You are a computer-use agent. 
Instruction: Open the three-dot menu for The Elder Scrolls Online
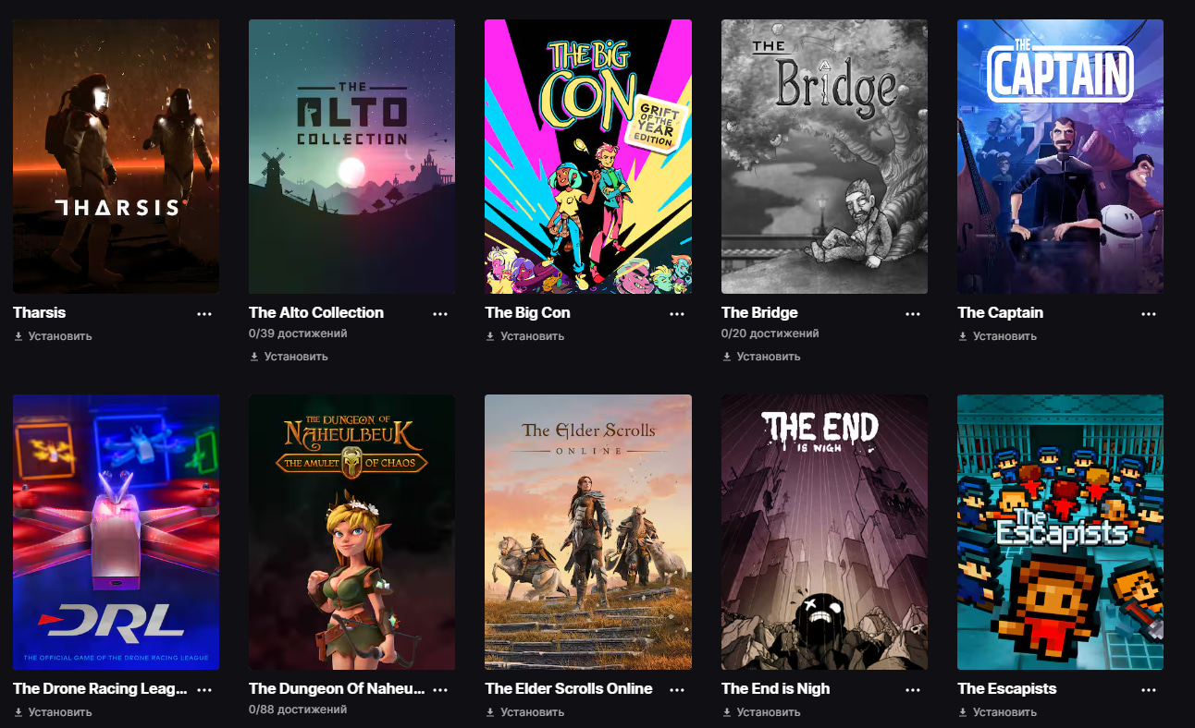[677, 690]
